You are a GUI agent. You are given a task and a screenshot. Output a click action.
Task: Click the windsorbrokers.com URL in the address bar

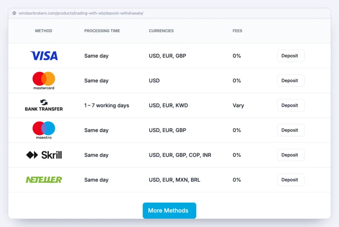click(81, 13)
